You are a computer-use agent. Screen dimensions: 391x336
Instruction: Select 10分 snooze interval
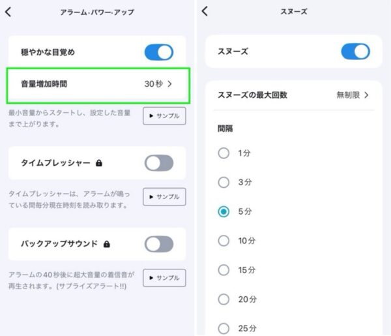(x=237, y=241)
